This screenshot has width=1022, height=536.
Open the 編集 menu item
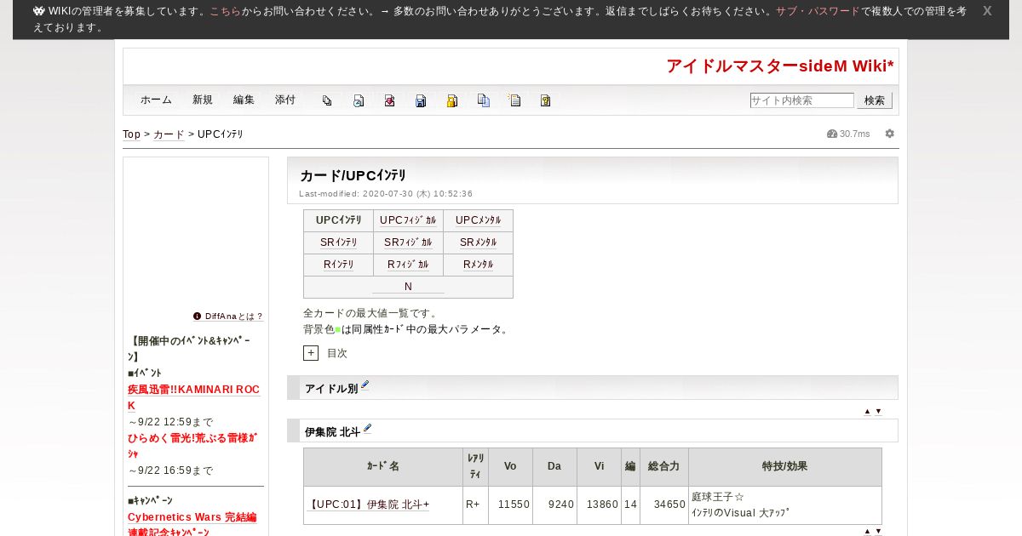[244, 100]
